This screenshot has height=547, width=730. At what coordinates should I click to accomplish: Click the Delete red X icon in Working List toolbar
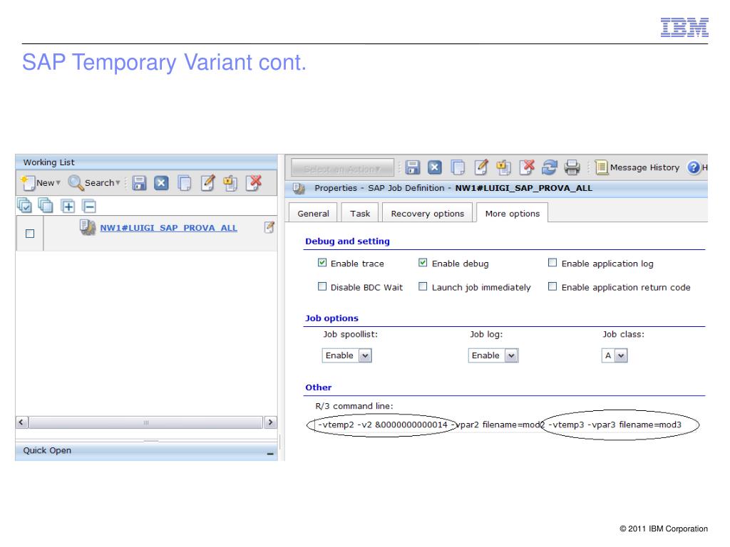[255, 183]
